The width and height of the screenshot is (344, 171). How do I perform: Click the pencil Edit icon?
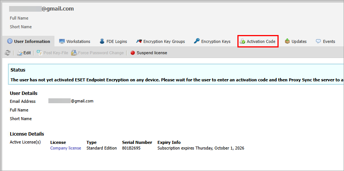[20, 53]
